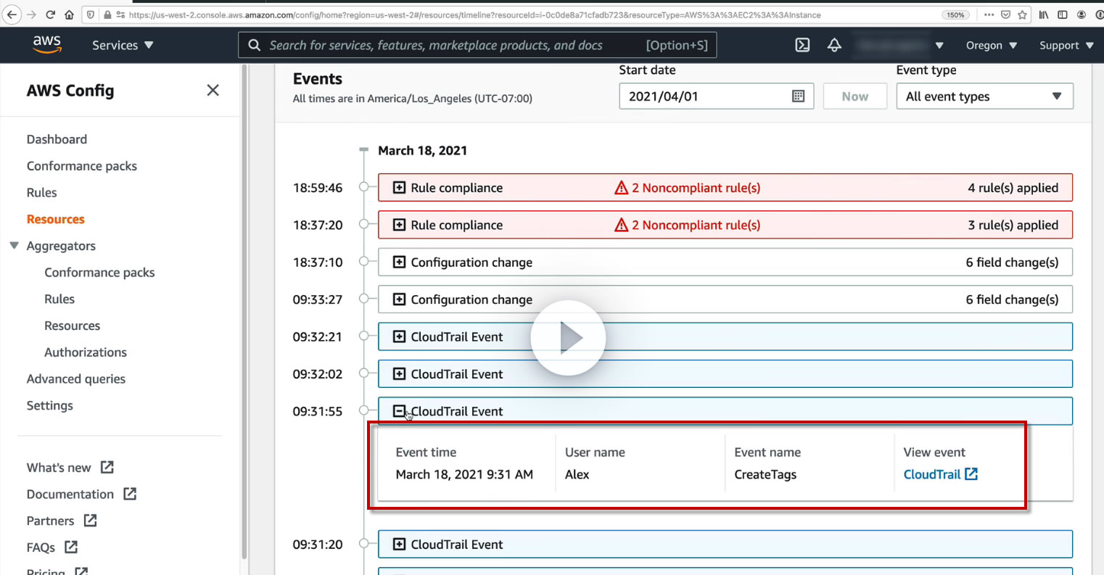Open Settings in AWS Config sidebar
1104x575 pixels.
click(x=50, y=405)
